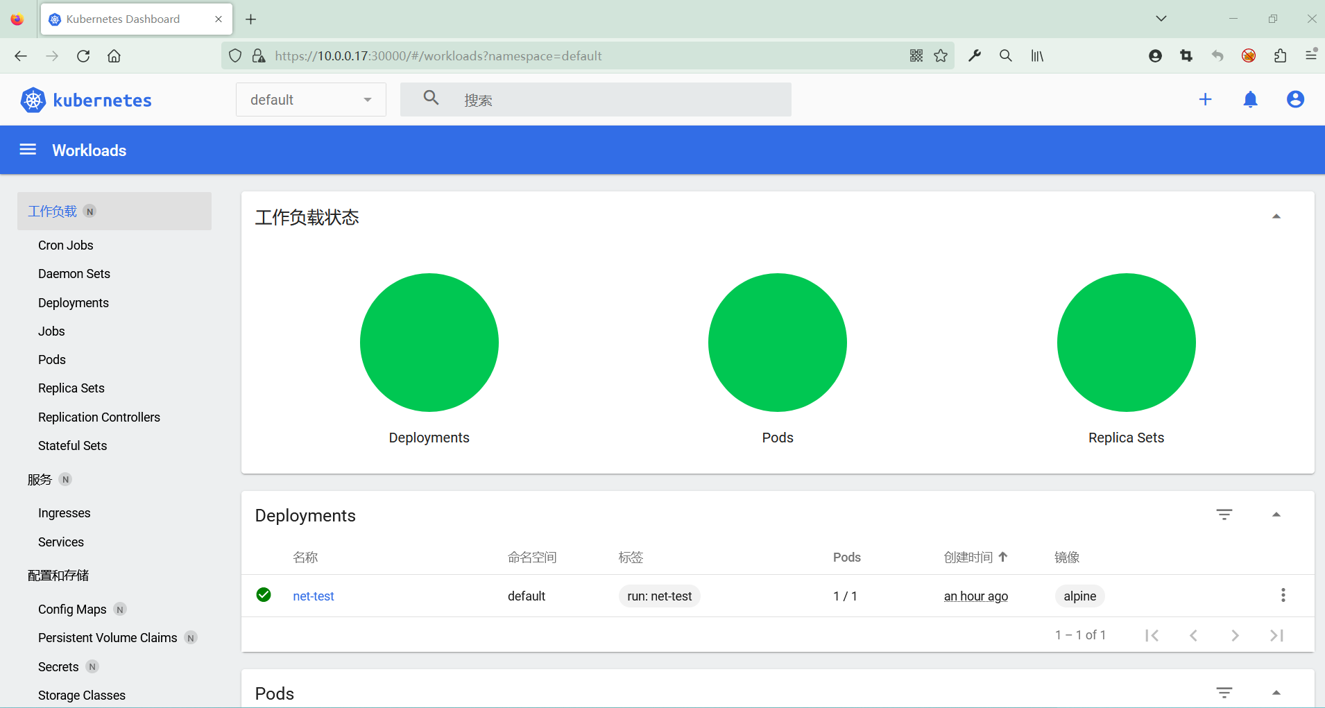Open Replica Sets in sidebar
Image resolution: width=1325 pixels, height=708 pixels.
pos(71,388)
